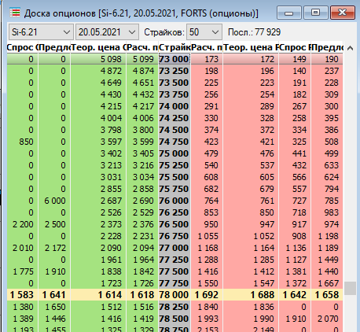Image resolution: width=360 pixels, height=332 pixels.
Task: Select the 74 250 strike cell
Action: 174,118
